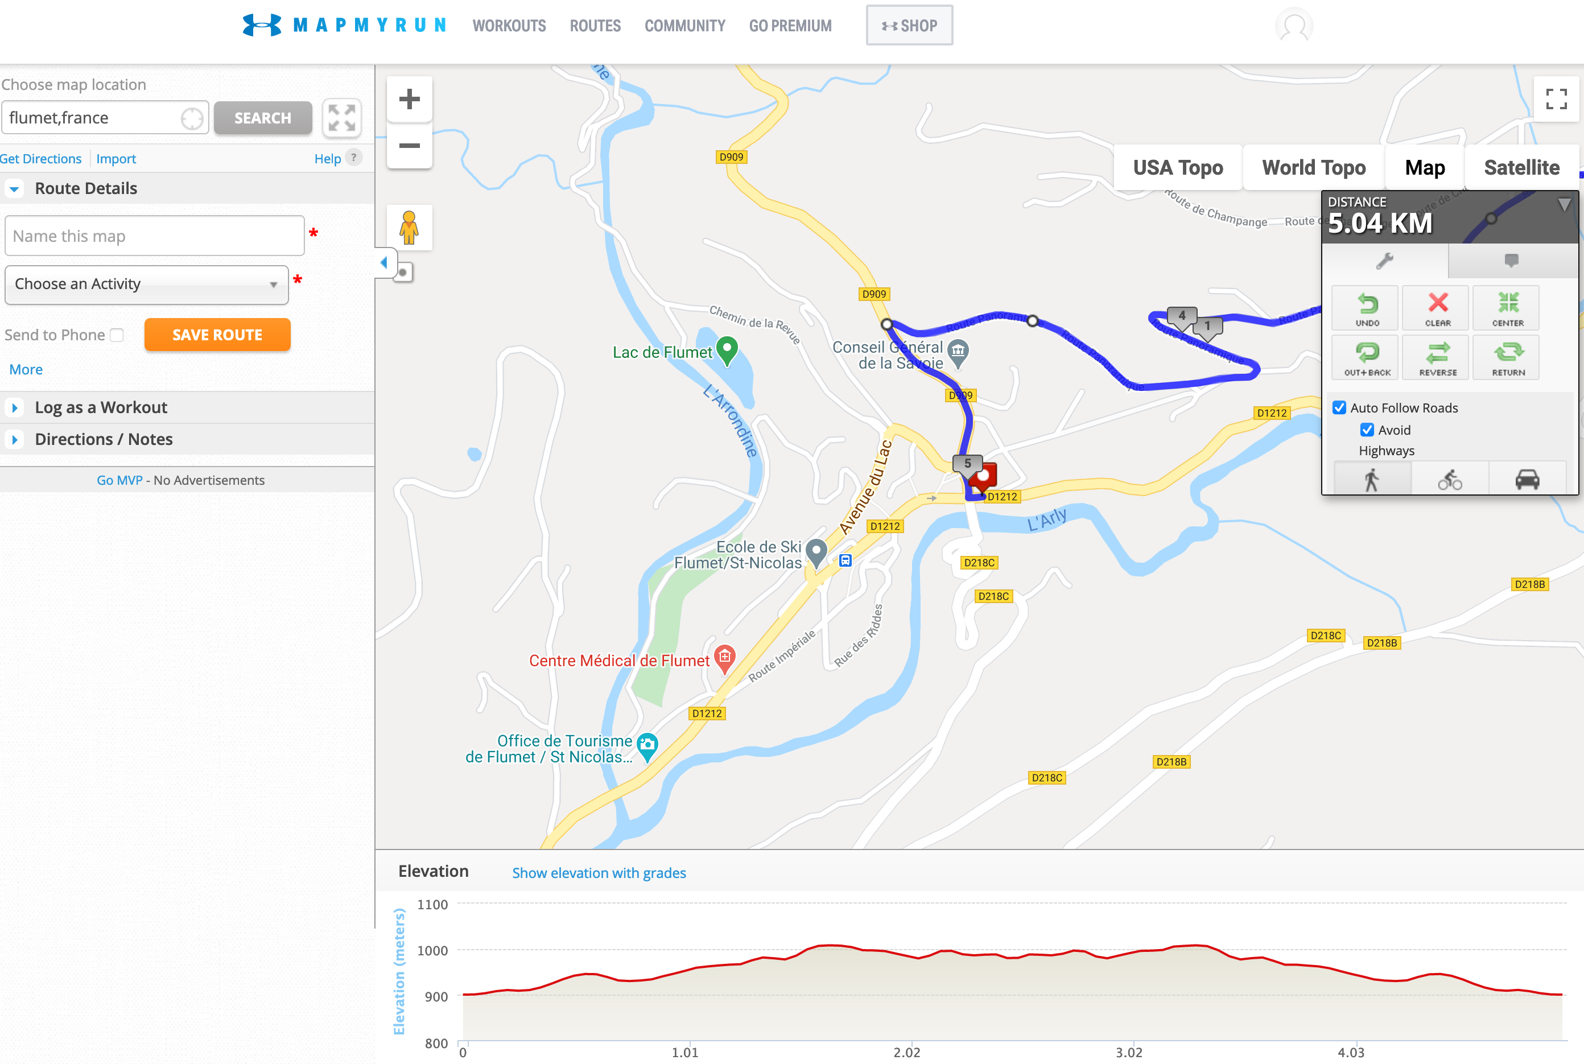Click the Undo route icon
The image size is (1584, 1064).
point(1367,307)
